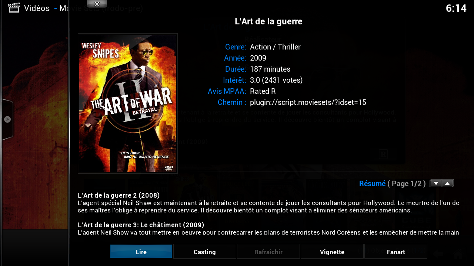Click the dimmed home icon

tap(458, 254)
